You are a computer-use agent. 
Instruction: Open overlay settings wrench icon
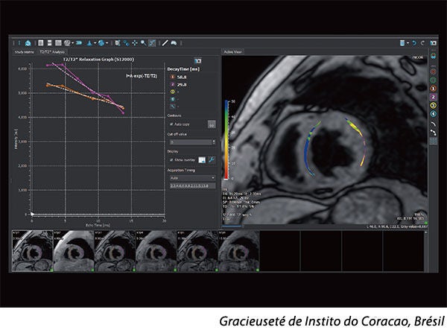pyautogui.click(x=212, y=159)
